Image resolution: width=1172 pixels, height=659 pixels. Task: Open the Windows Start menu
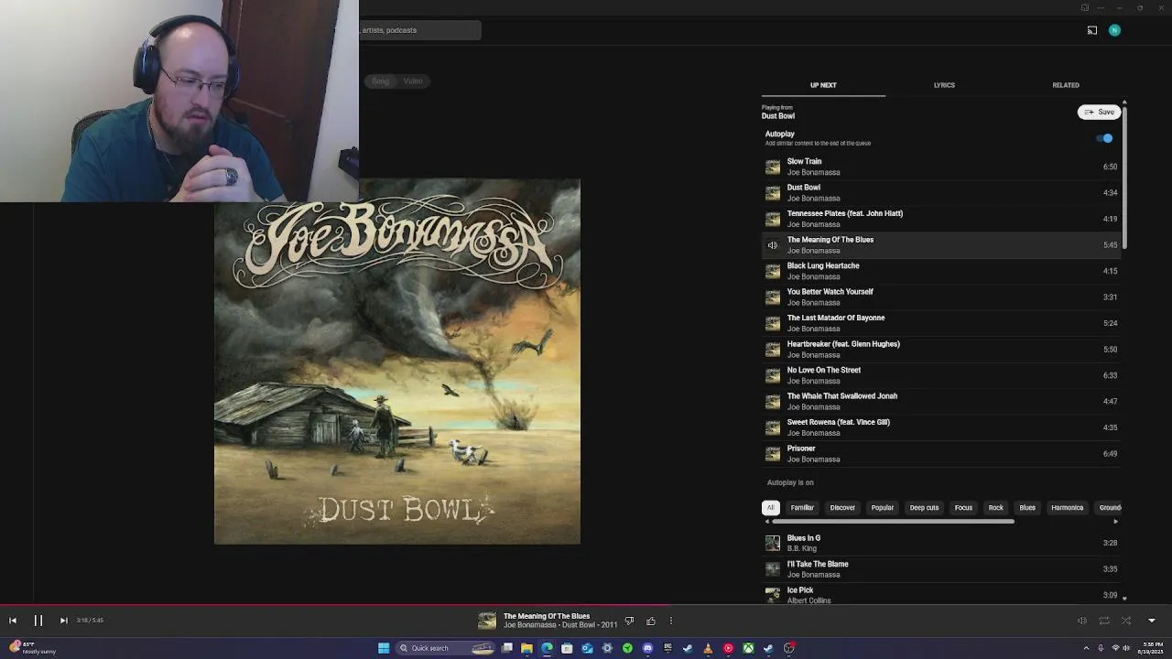(384, 648)
